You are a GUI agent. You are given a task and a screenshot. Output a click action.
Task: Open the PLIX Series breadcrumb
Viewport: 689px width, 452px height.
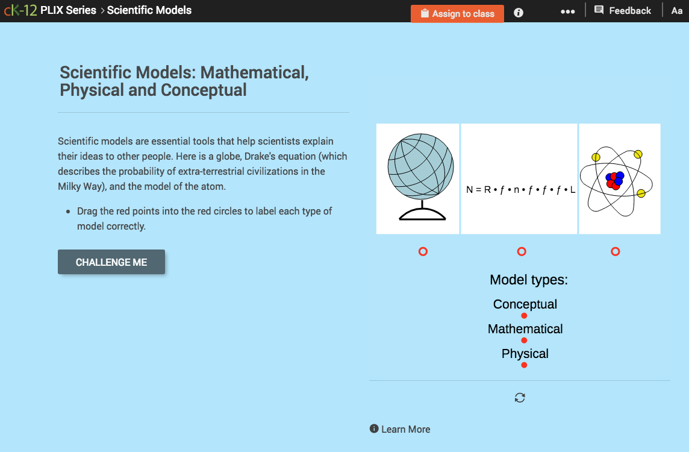point(68,10)
